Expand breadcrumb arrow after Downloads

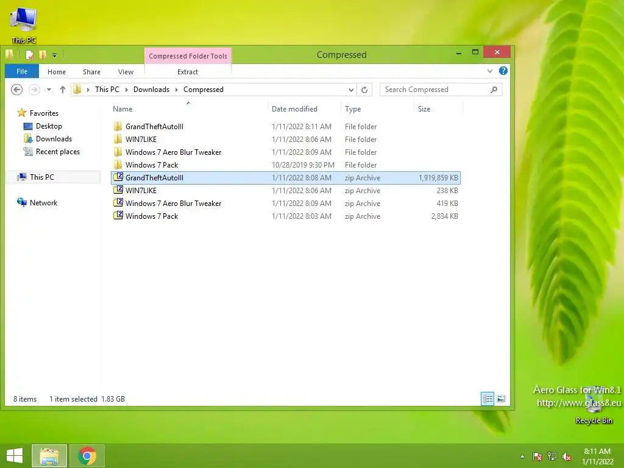[x=176, y=90]
